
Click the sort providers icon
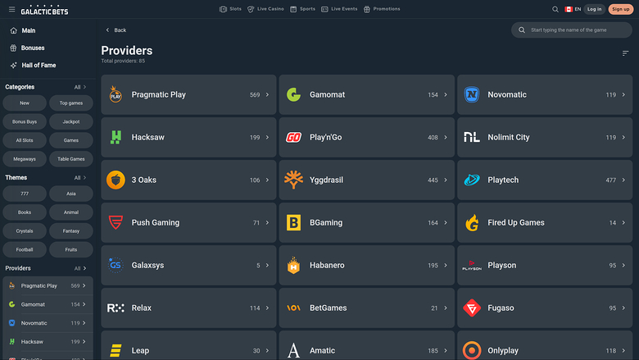coord(626,53)
